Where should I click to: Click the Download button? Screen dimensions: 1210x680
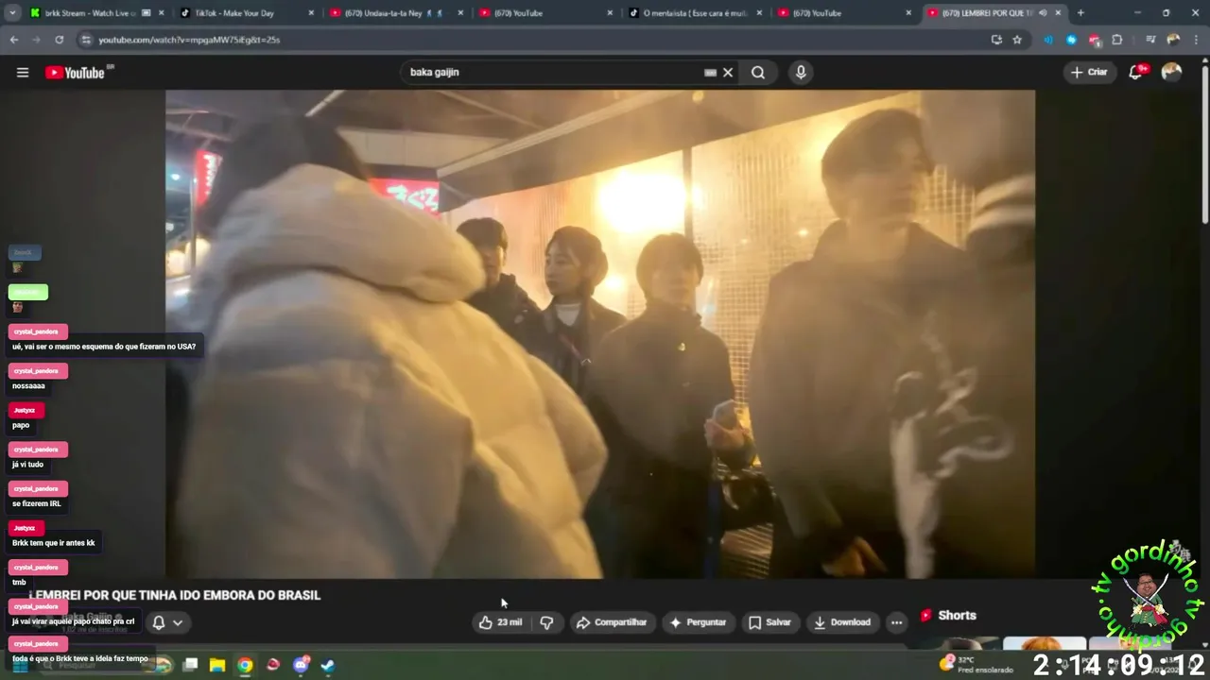[842, 622]
